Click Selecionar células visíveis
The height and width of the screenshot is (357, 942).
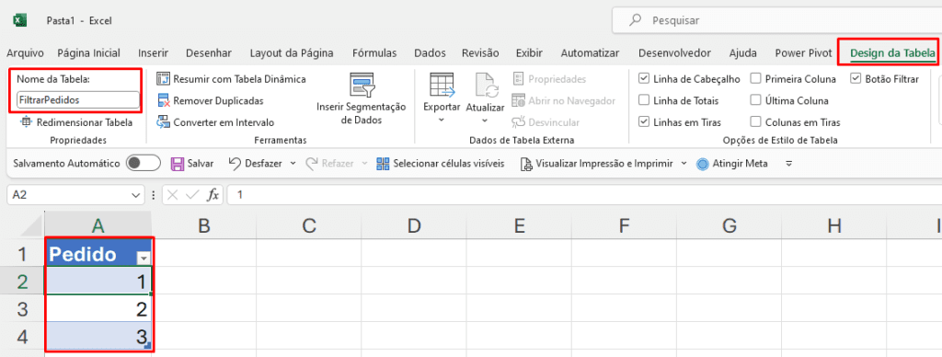[440, 164]
